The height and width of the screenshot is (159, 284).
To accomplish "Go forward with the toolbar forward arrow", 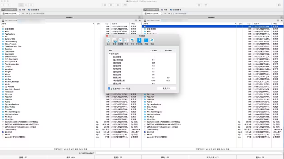I will click(8, 5).
